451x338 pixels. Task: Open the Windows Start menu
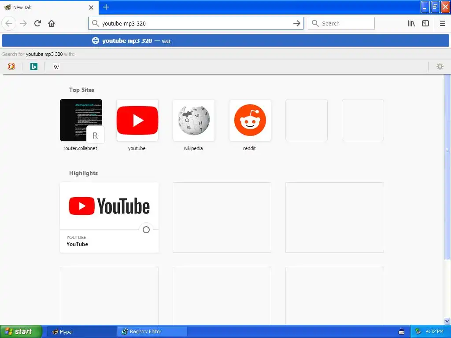[21, 331]
